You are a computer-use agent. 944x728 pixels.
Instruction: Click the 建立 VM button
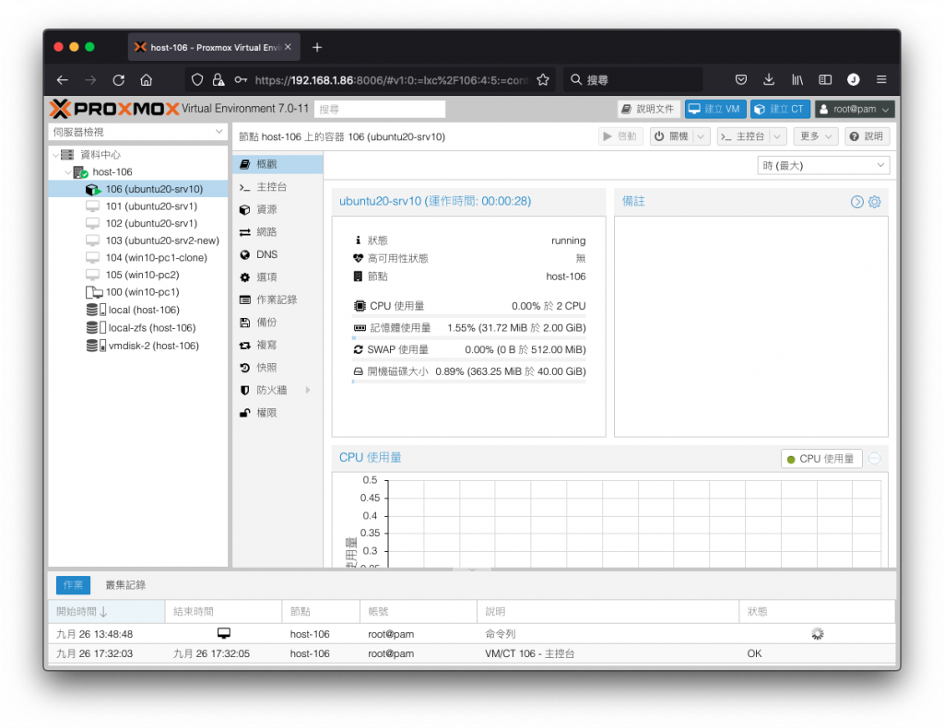point(715,109)
